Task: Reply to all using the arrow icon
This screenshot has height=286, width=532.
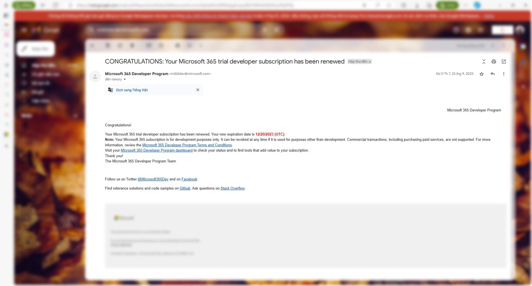Action: (x=492, y=74)
